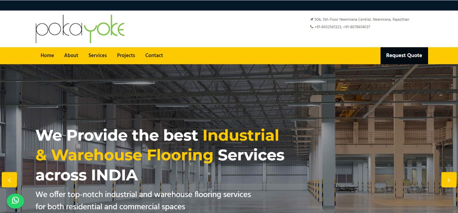Open the Home menu item
Image resolution: width=458 pixels, height=213 pixels.
[47, 55]
